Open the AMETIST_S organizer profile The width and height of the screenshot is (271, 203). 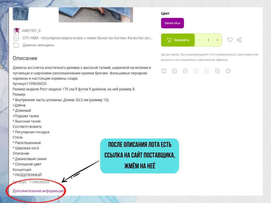(x=31, y=31)
